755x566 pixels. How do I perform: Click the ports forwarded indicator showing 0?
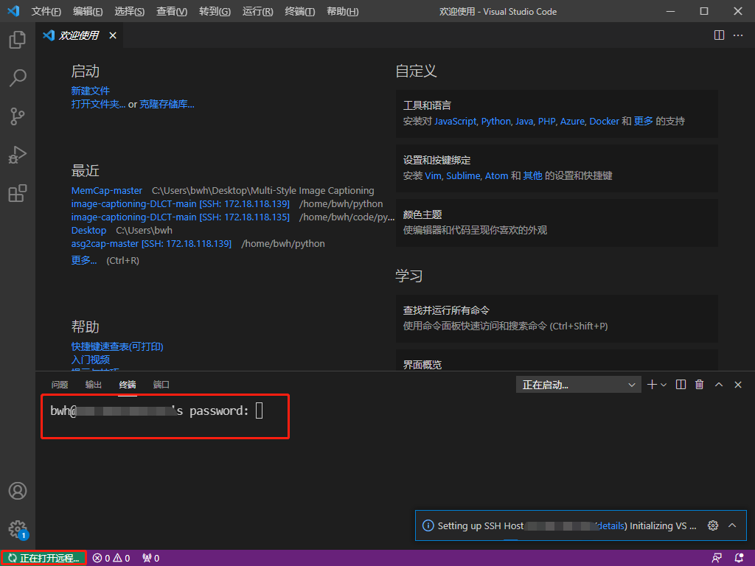pyautogui.click(x=150, y=559)
